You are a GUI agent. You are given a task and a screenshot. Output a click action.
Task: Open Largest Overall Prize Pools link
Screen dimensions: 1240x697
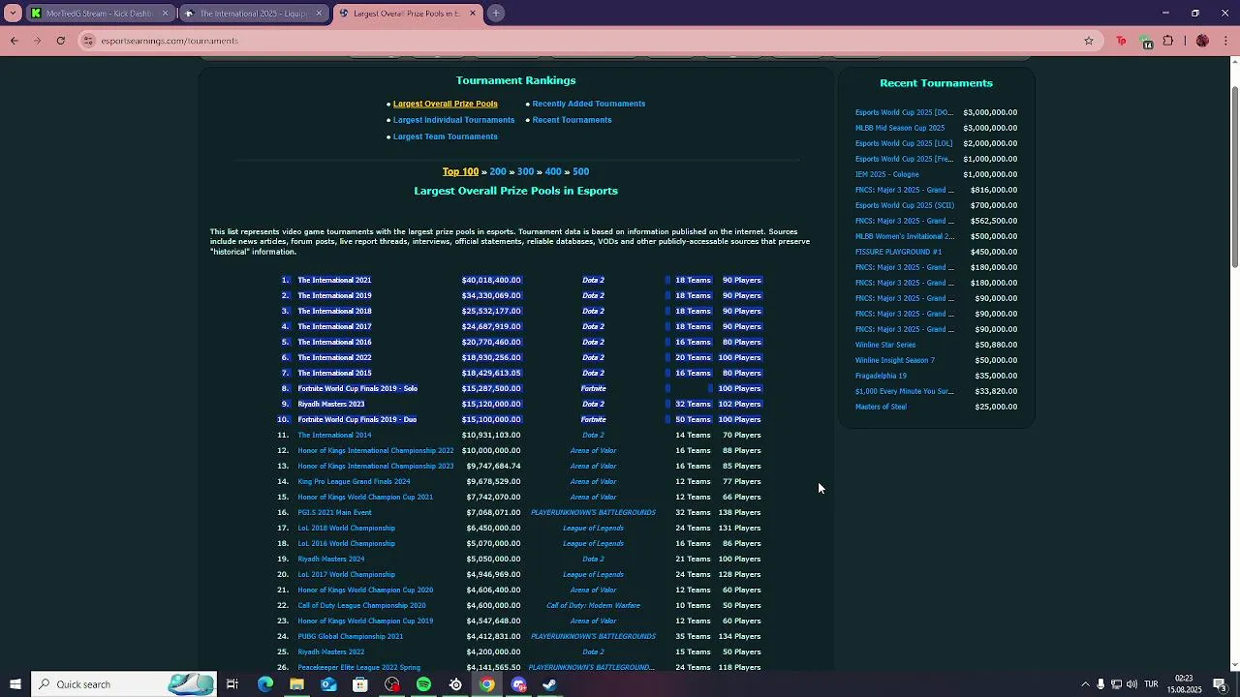click(445, 104)
